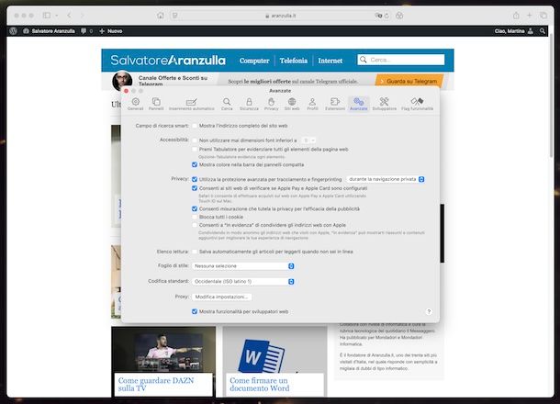Show the tab overview in Safari

click(x=543, y=16)
